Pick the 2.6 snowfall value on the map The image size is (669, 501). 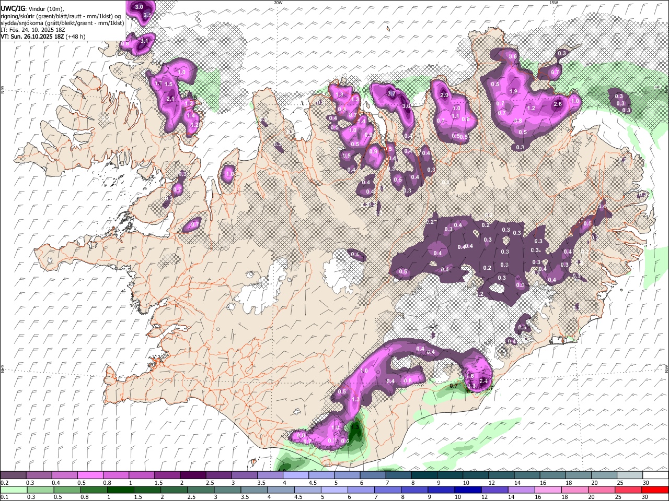tap(558, 104)
